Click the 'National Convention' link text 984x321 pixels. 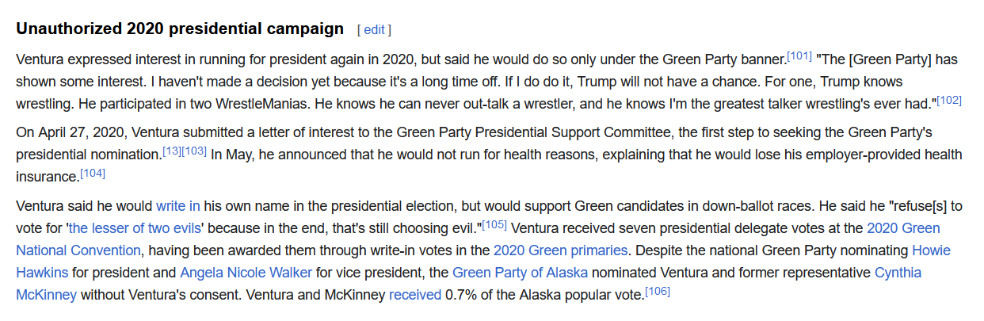78,250
